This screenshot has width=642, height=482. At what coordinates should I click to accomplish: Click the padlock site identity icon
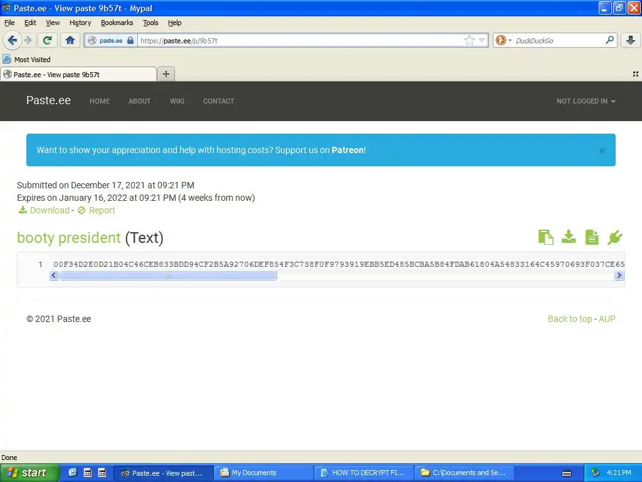(130, 41)
